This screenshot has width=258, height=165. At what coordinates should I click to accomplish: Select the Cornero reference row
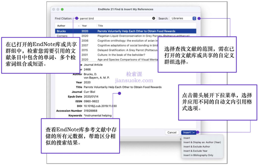(125, 36)
